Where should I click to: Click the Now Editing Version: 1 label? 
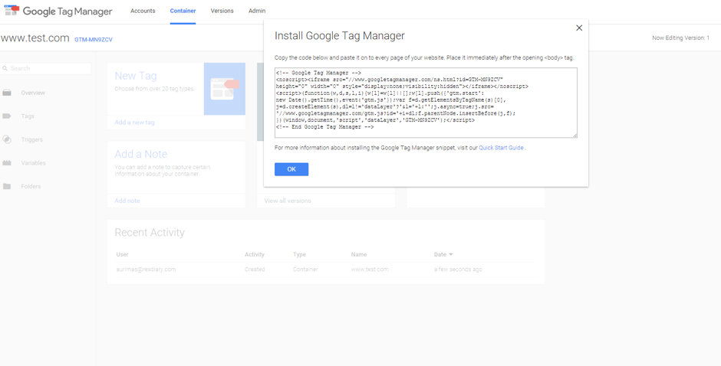click(x=680, y=38)
